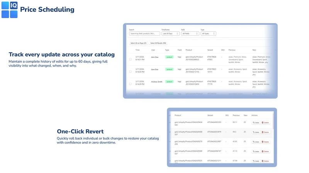Click Select All on Page (25)
The width and height of the screenshot is (309, 173).
(138, 43)
